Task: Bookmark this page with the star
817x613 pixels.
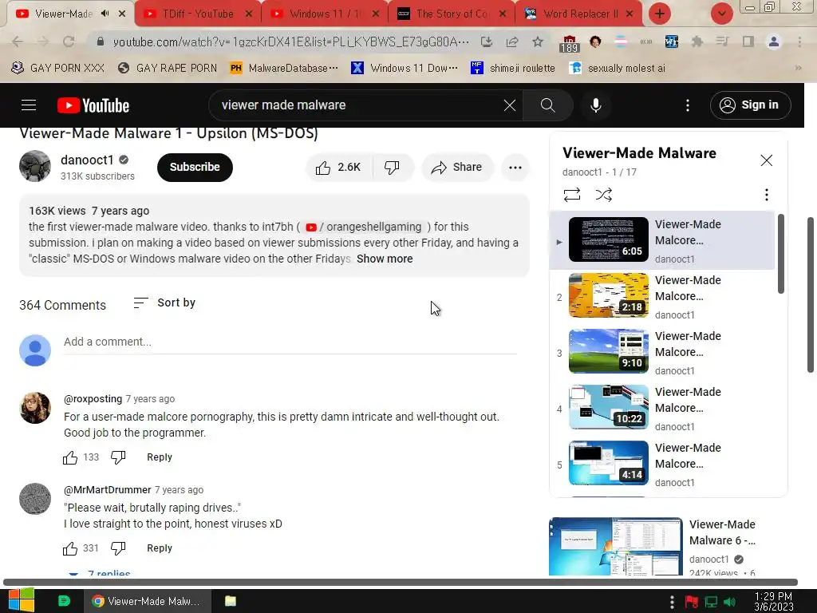Action: click(538, 42)
